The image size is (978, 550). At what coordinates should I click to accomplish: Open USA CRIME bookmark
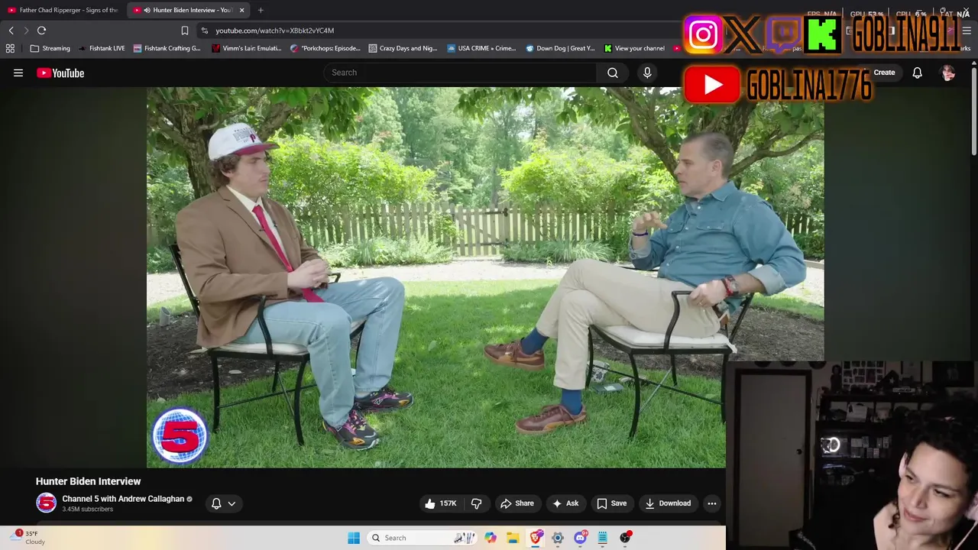481,48
